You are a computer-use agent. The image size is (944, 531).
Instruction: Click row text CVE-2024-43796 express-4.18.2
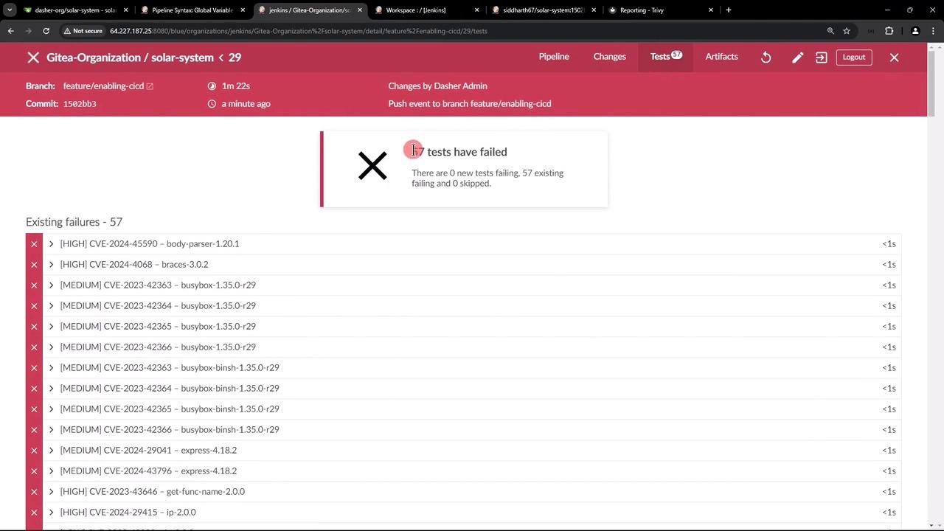(x=148, y=471)
